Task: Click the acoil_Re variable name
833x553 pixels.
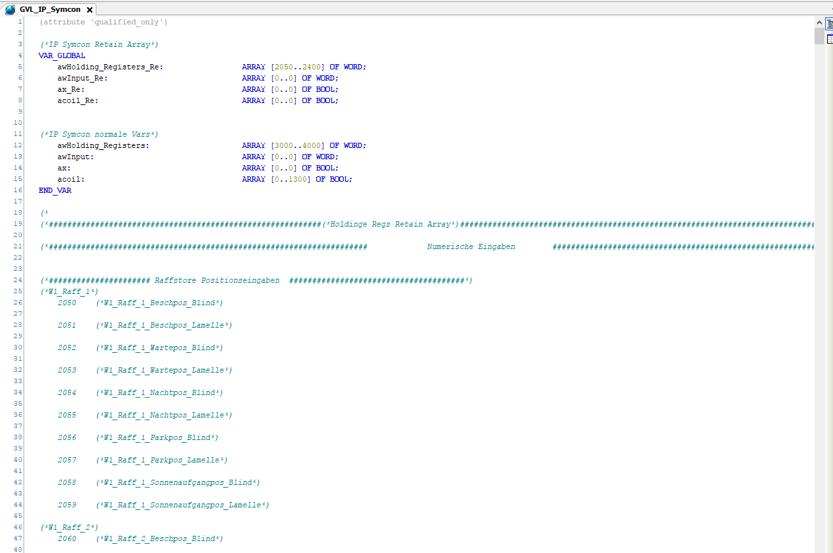Action: (78, 101)
